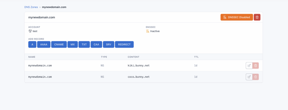288x110 pixels.
Task: Add a new CNAME record
Action: [59, 44]
